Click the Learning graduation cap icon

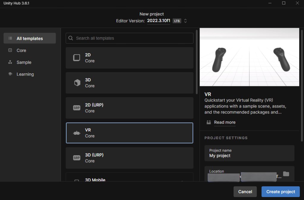(x=10, y=74)
